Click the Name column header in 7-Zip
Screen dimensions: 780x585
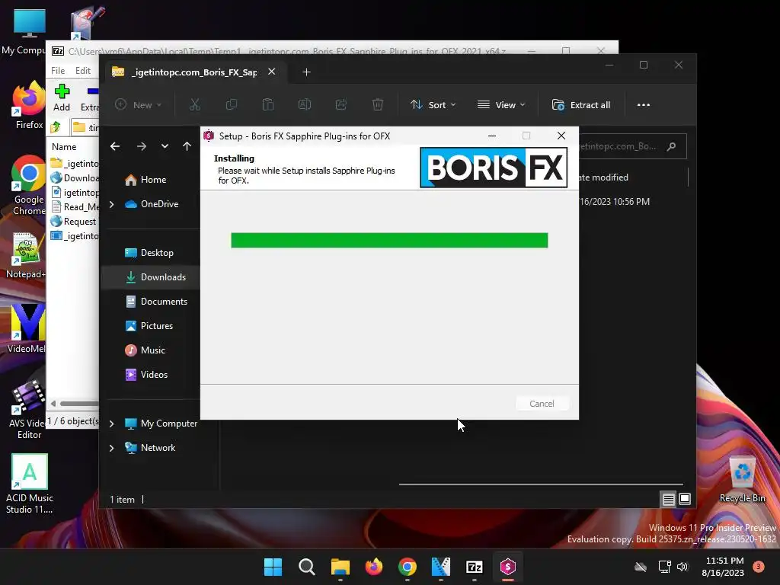(64, 147)
